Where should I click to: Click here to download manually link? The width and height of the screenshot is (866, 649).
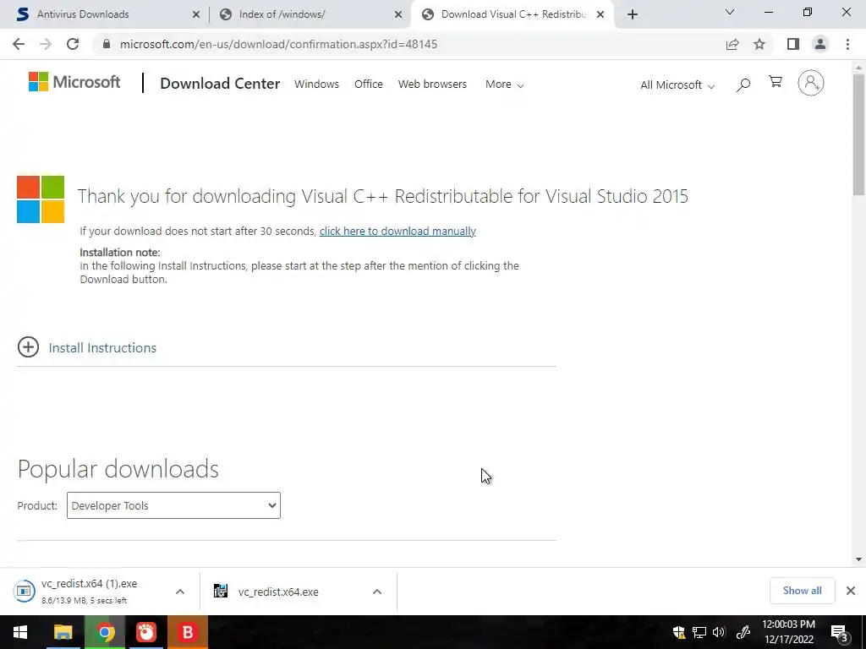point(397,232)
